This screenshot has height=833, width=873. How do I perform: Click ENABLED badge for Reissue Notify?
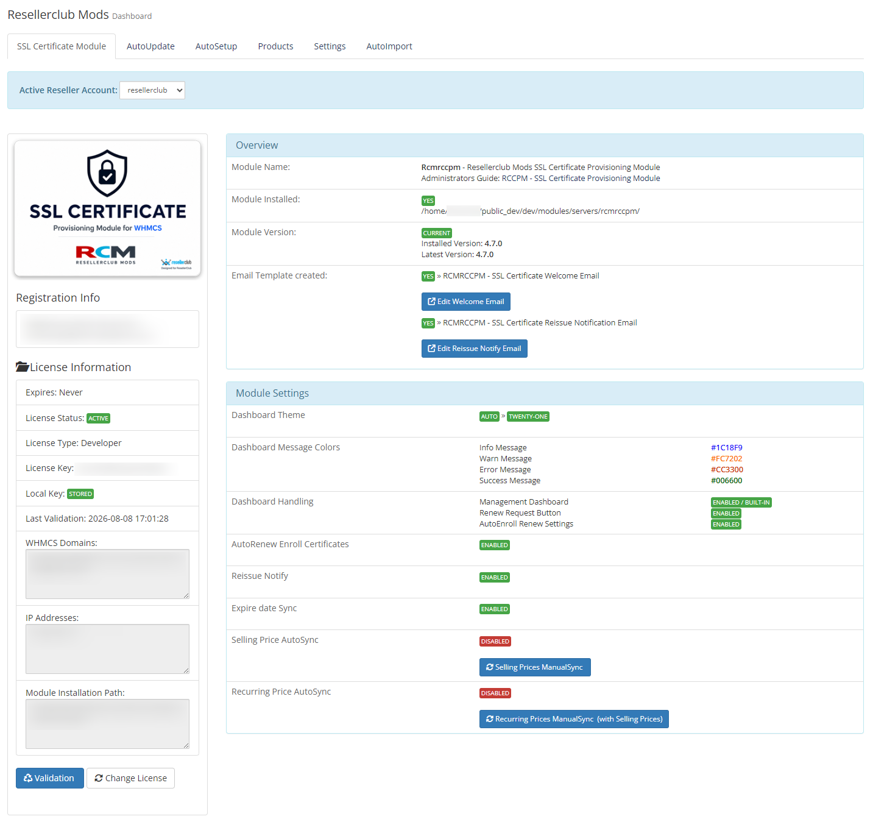(x=495, y=578)
